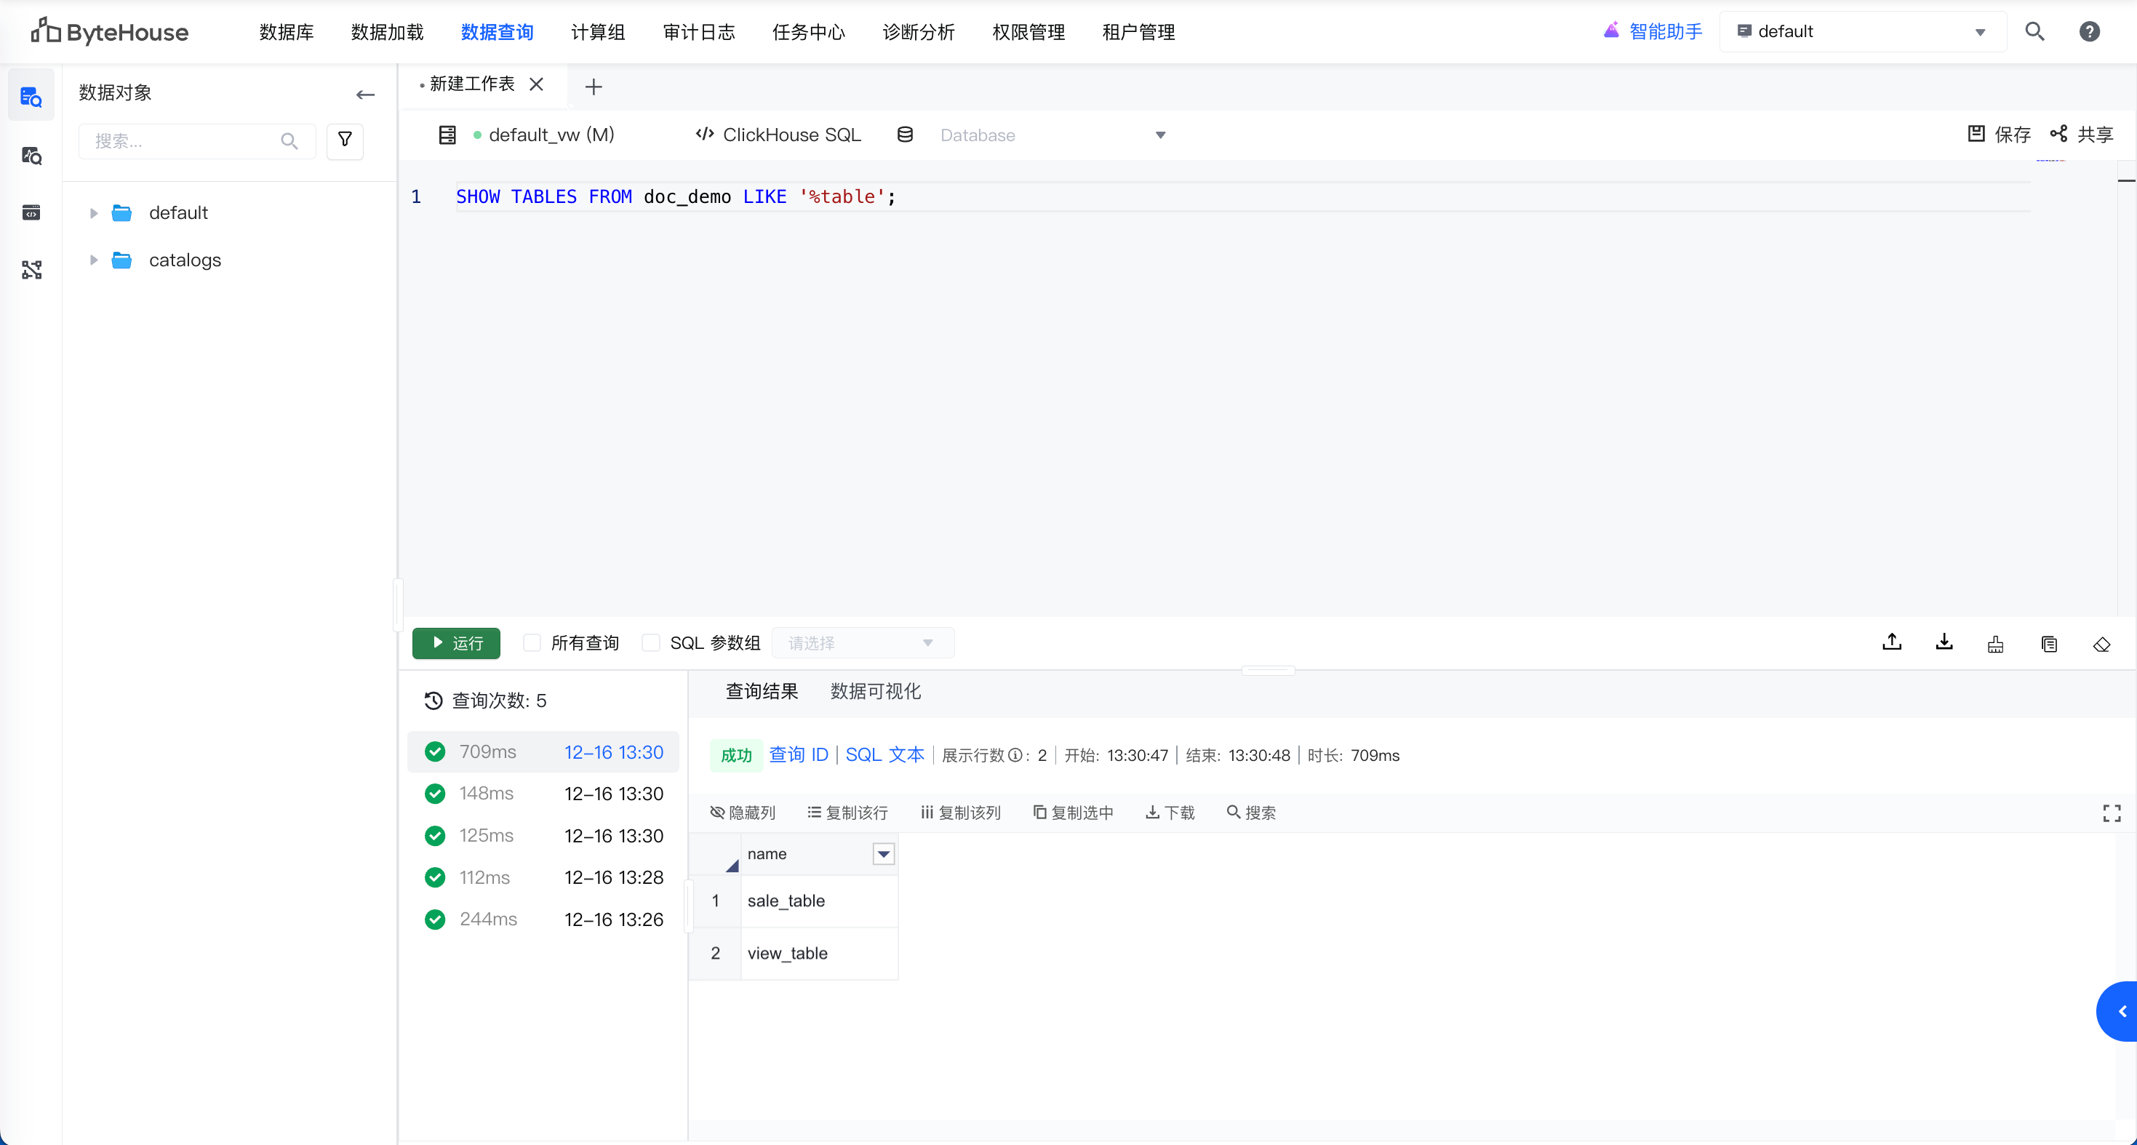Click the upload icon in the editor toolbar

point(1891,642)
